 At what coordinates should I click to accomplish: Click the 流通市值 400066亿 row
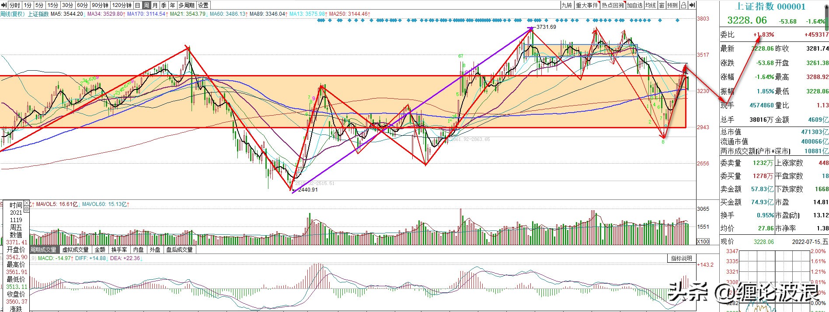[774, 141]
